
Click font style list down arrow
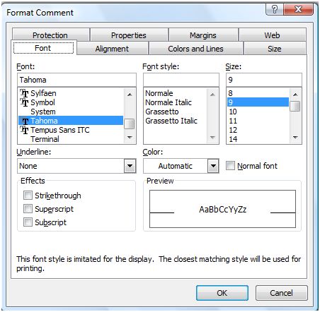pyautogui.click(x=212, y=138)
